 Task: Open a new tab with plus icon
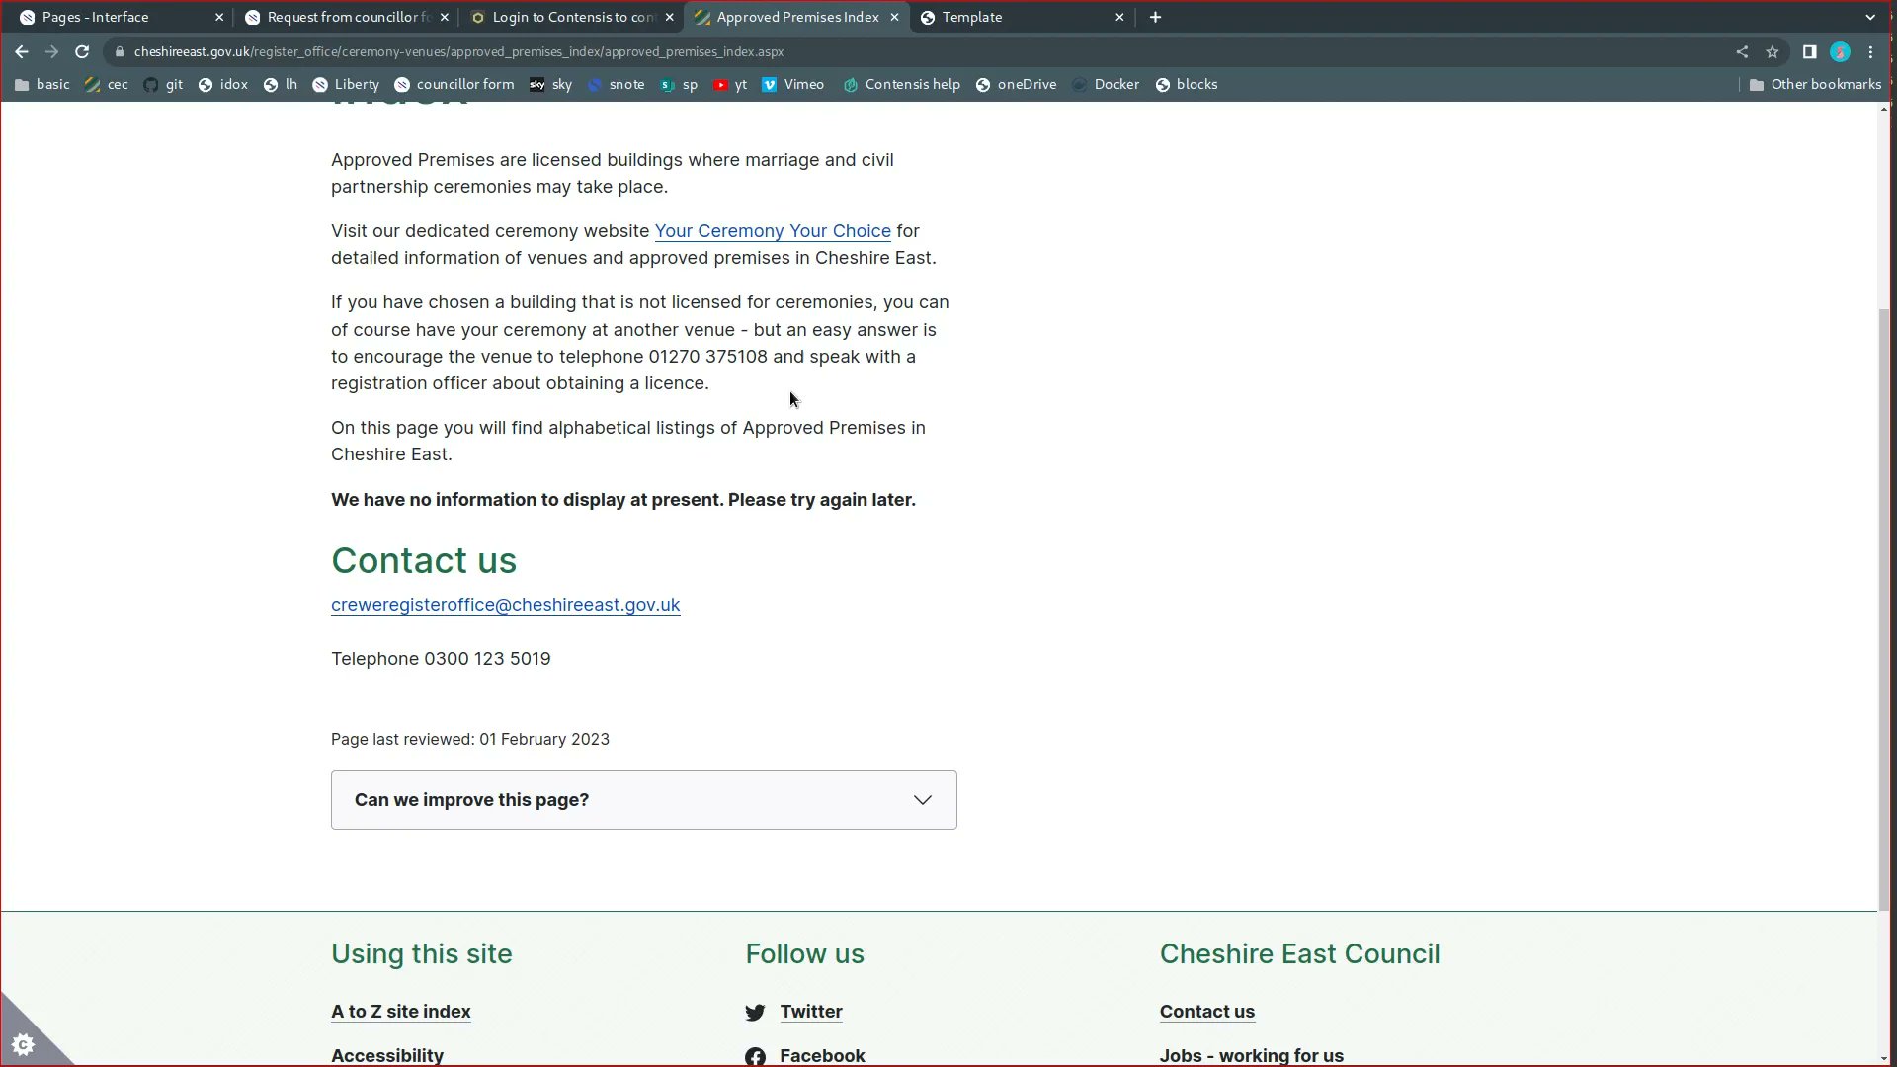[x=1155, y=17]
